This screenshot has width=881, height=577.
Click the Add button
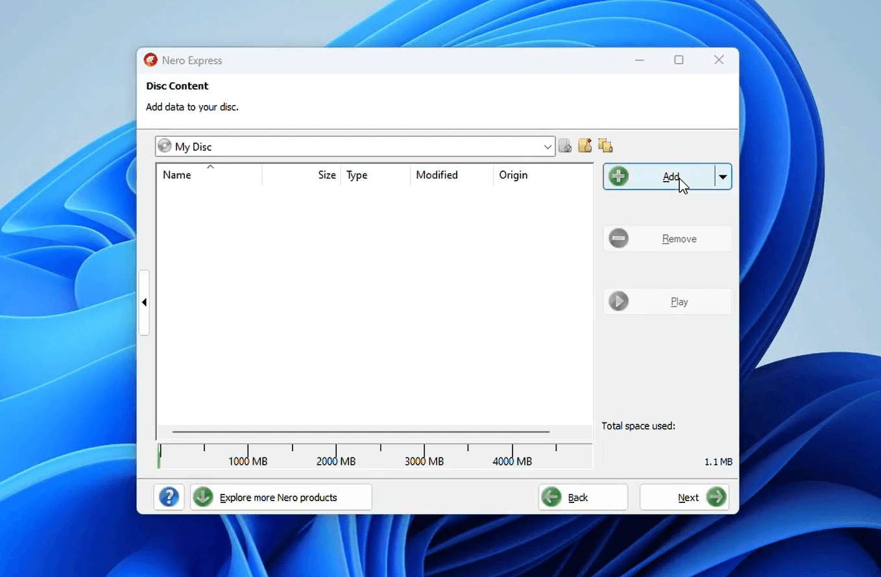pos(659,177)
